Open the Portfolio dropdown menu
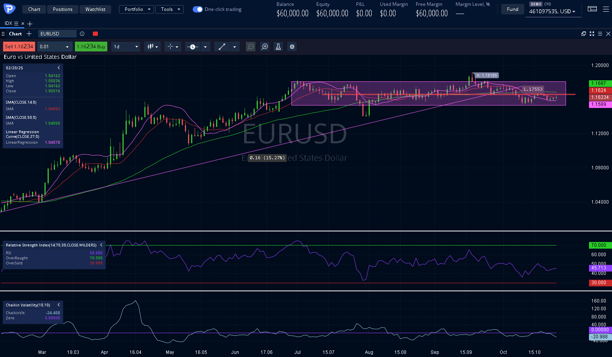Image resolution: width=612 pixels, height=357 pixels. click(x=137, y=9)
